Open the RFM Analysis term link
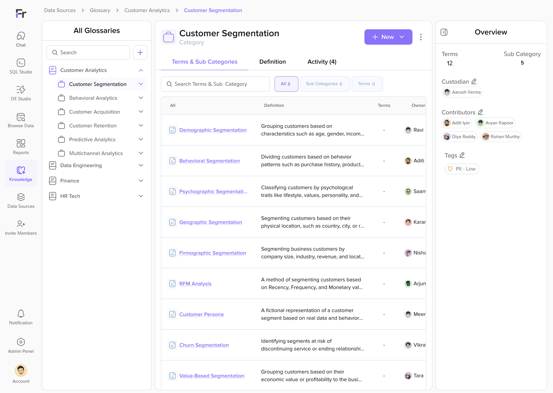Image resolution: width=553 pixels, height=393 pixels. click(195, 284)
